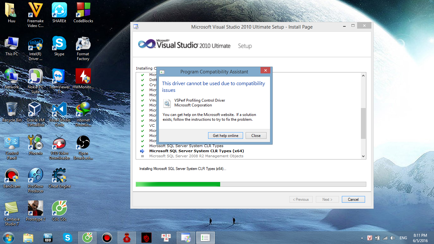Open volume control in system tray
Image resolution: width=434 pixels, height=244 pixels.
tap(392, 238)
